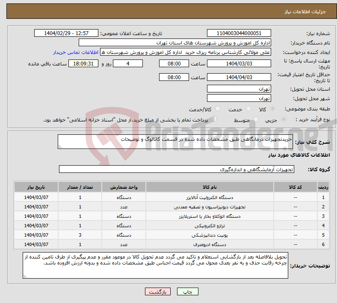Click the کد کالا column header

point(296,187)
